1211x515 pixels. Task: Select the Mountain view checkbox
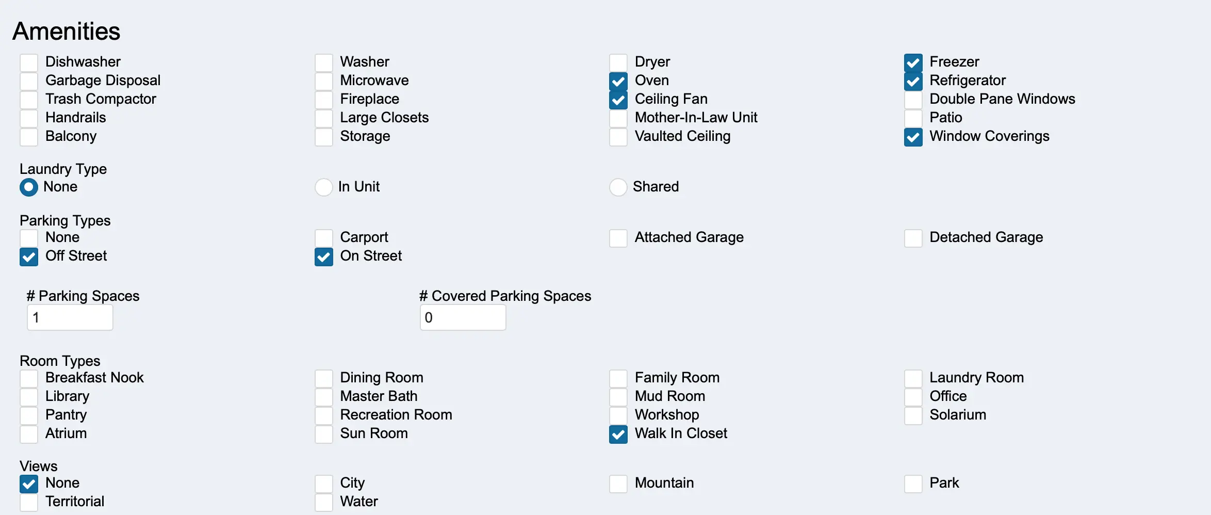click(x=618, y=484)
